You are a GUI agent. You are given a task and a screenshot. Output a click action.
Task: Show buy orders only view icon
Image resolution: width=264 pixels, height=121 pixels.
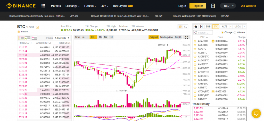[x=28, y=38]
